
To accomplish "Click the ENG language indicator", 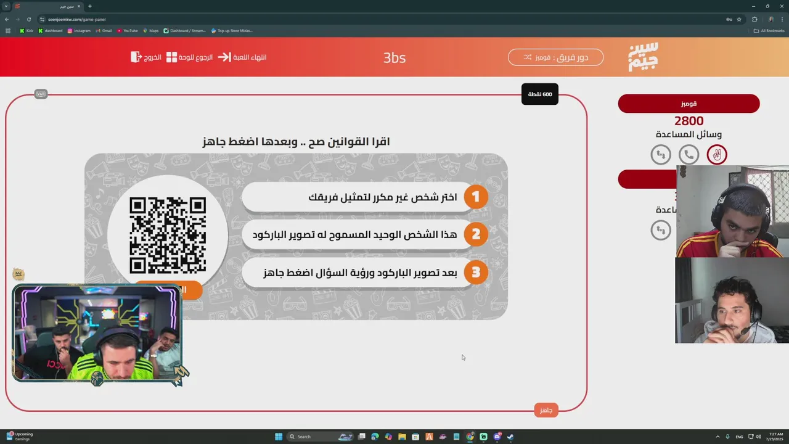I will coord(739,437).
